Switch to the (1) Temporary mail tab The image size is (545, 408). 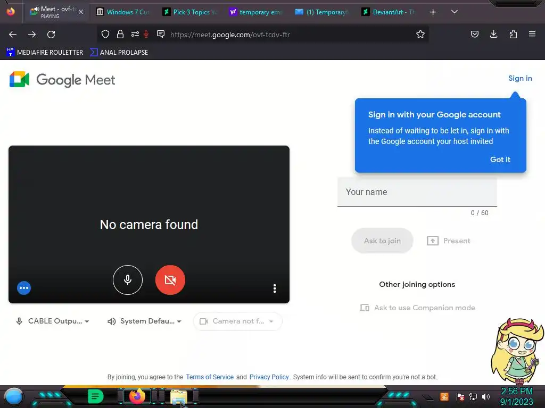click(x=322, y=12)
